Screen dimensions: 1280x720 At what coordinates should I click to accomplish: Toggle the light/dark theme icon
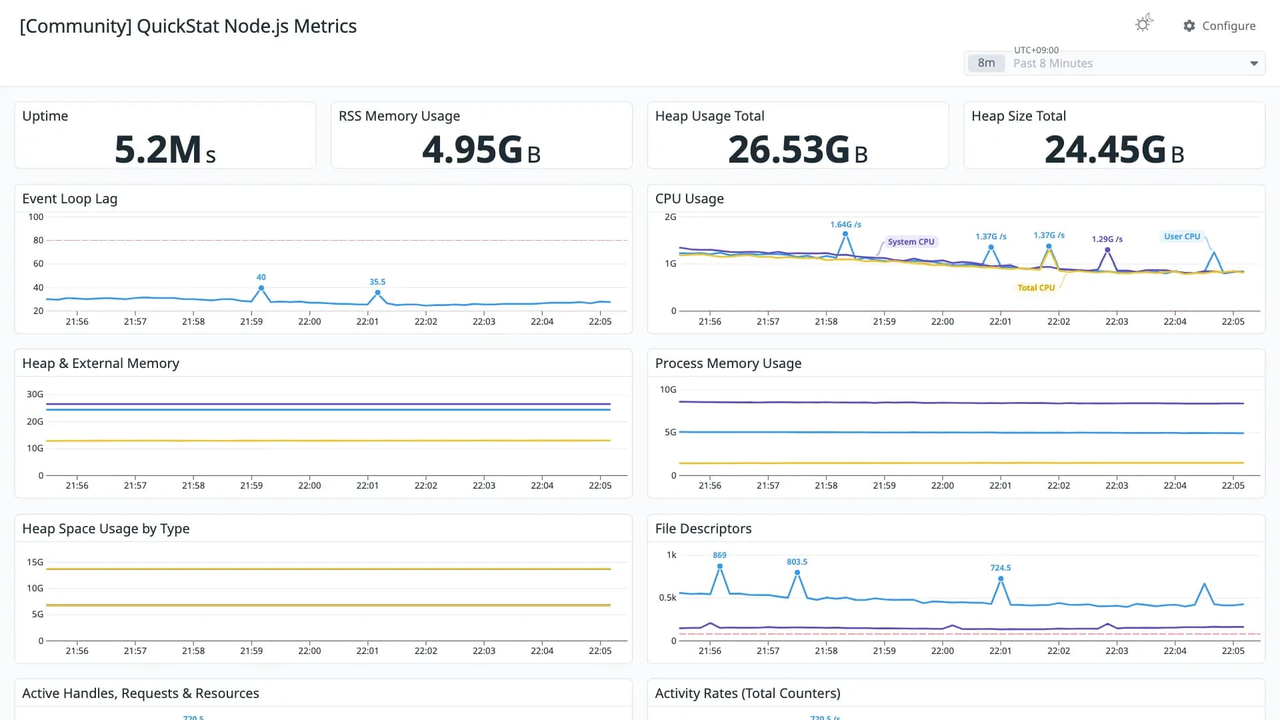[1144, 24]
